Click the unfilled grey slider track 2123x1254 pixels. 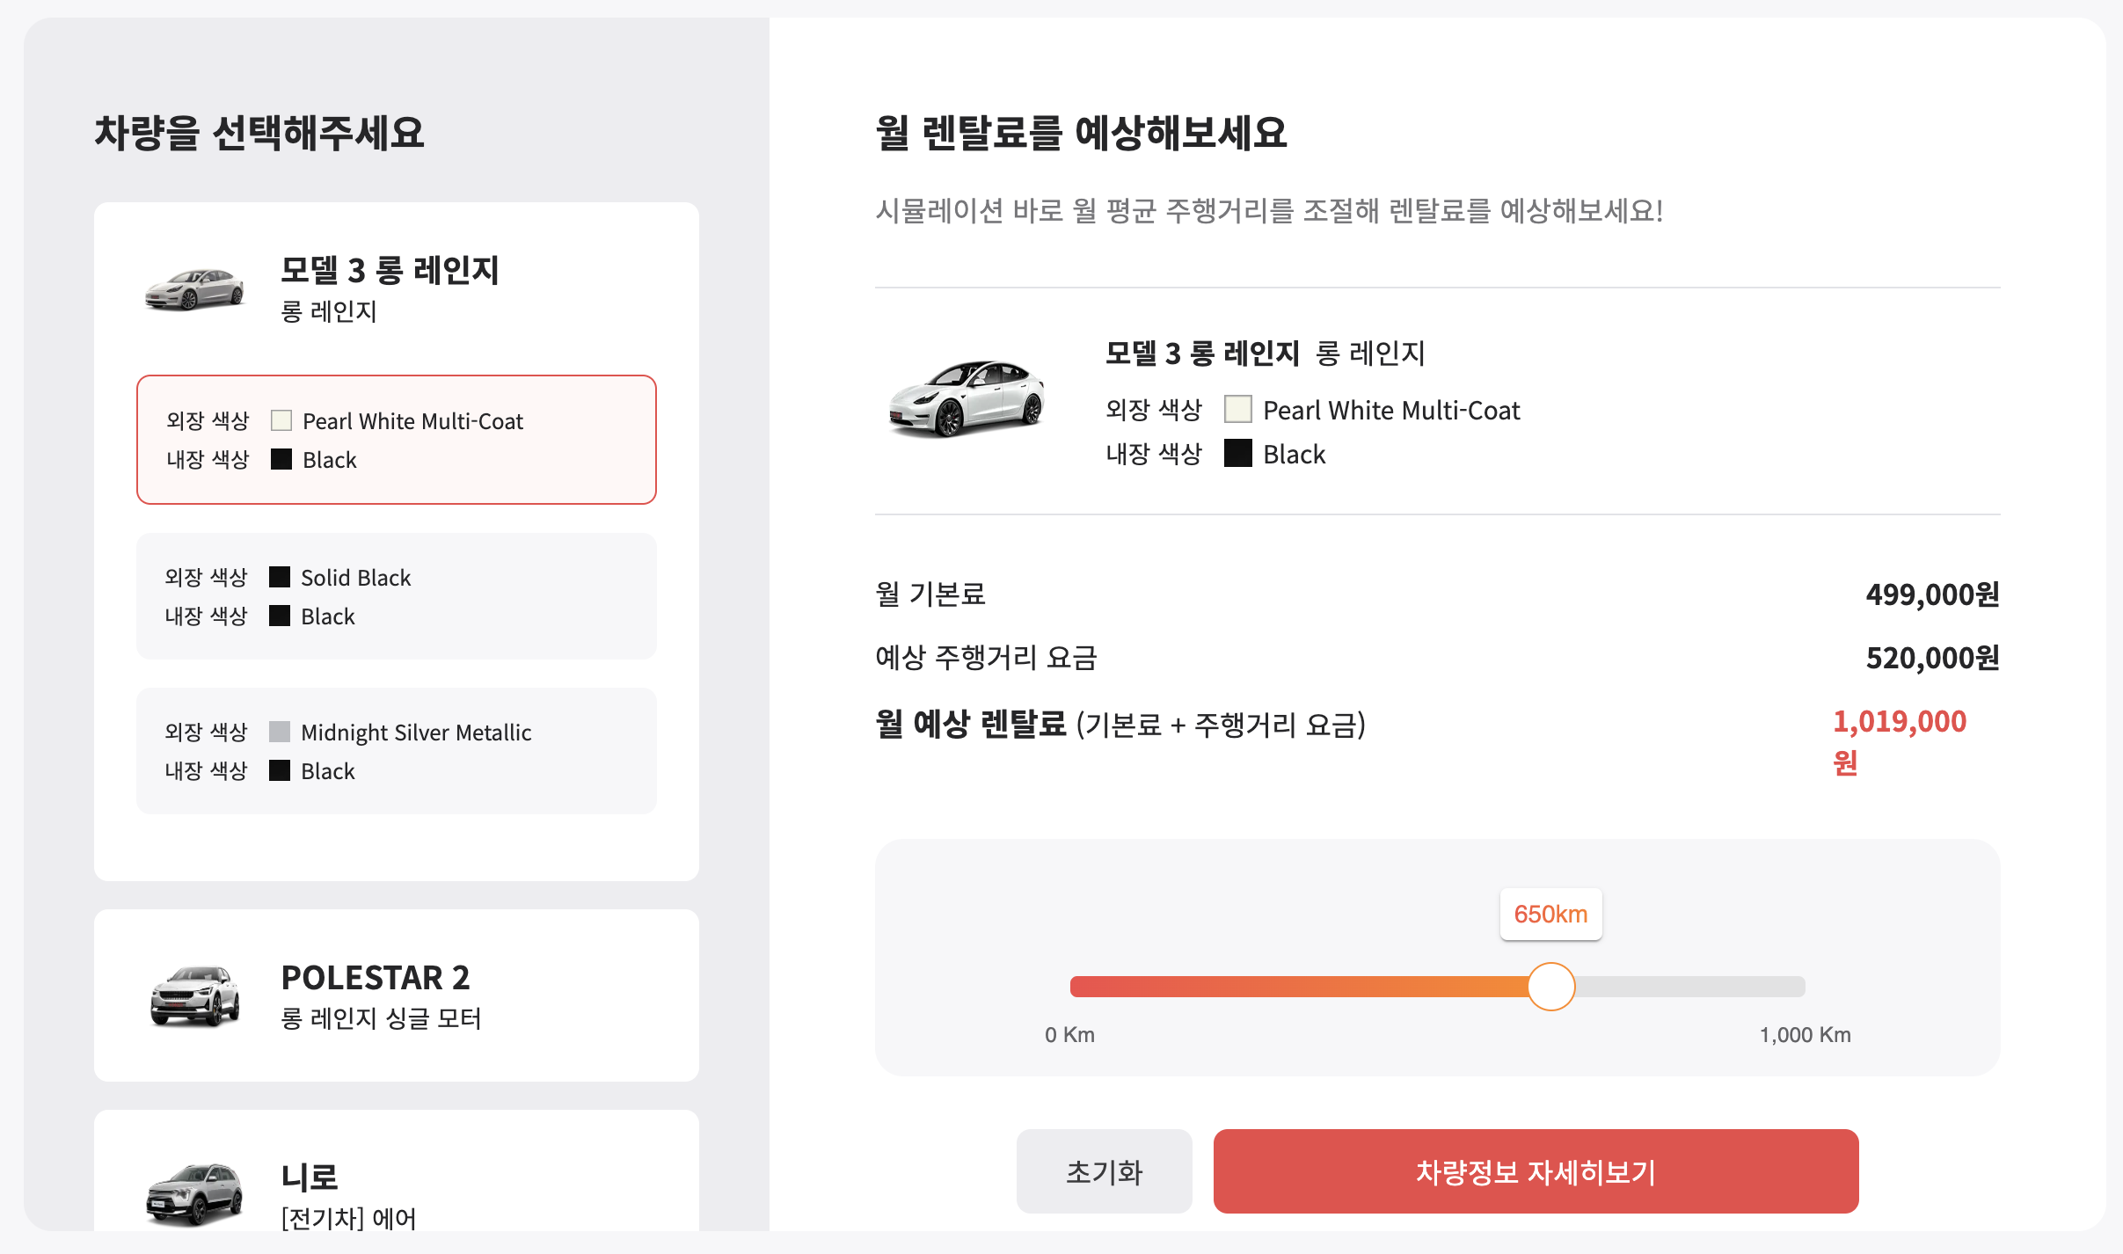point(1690,987)
